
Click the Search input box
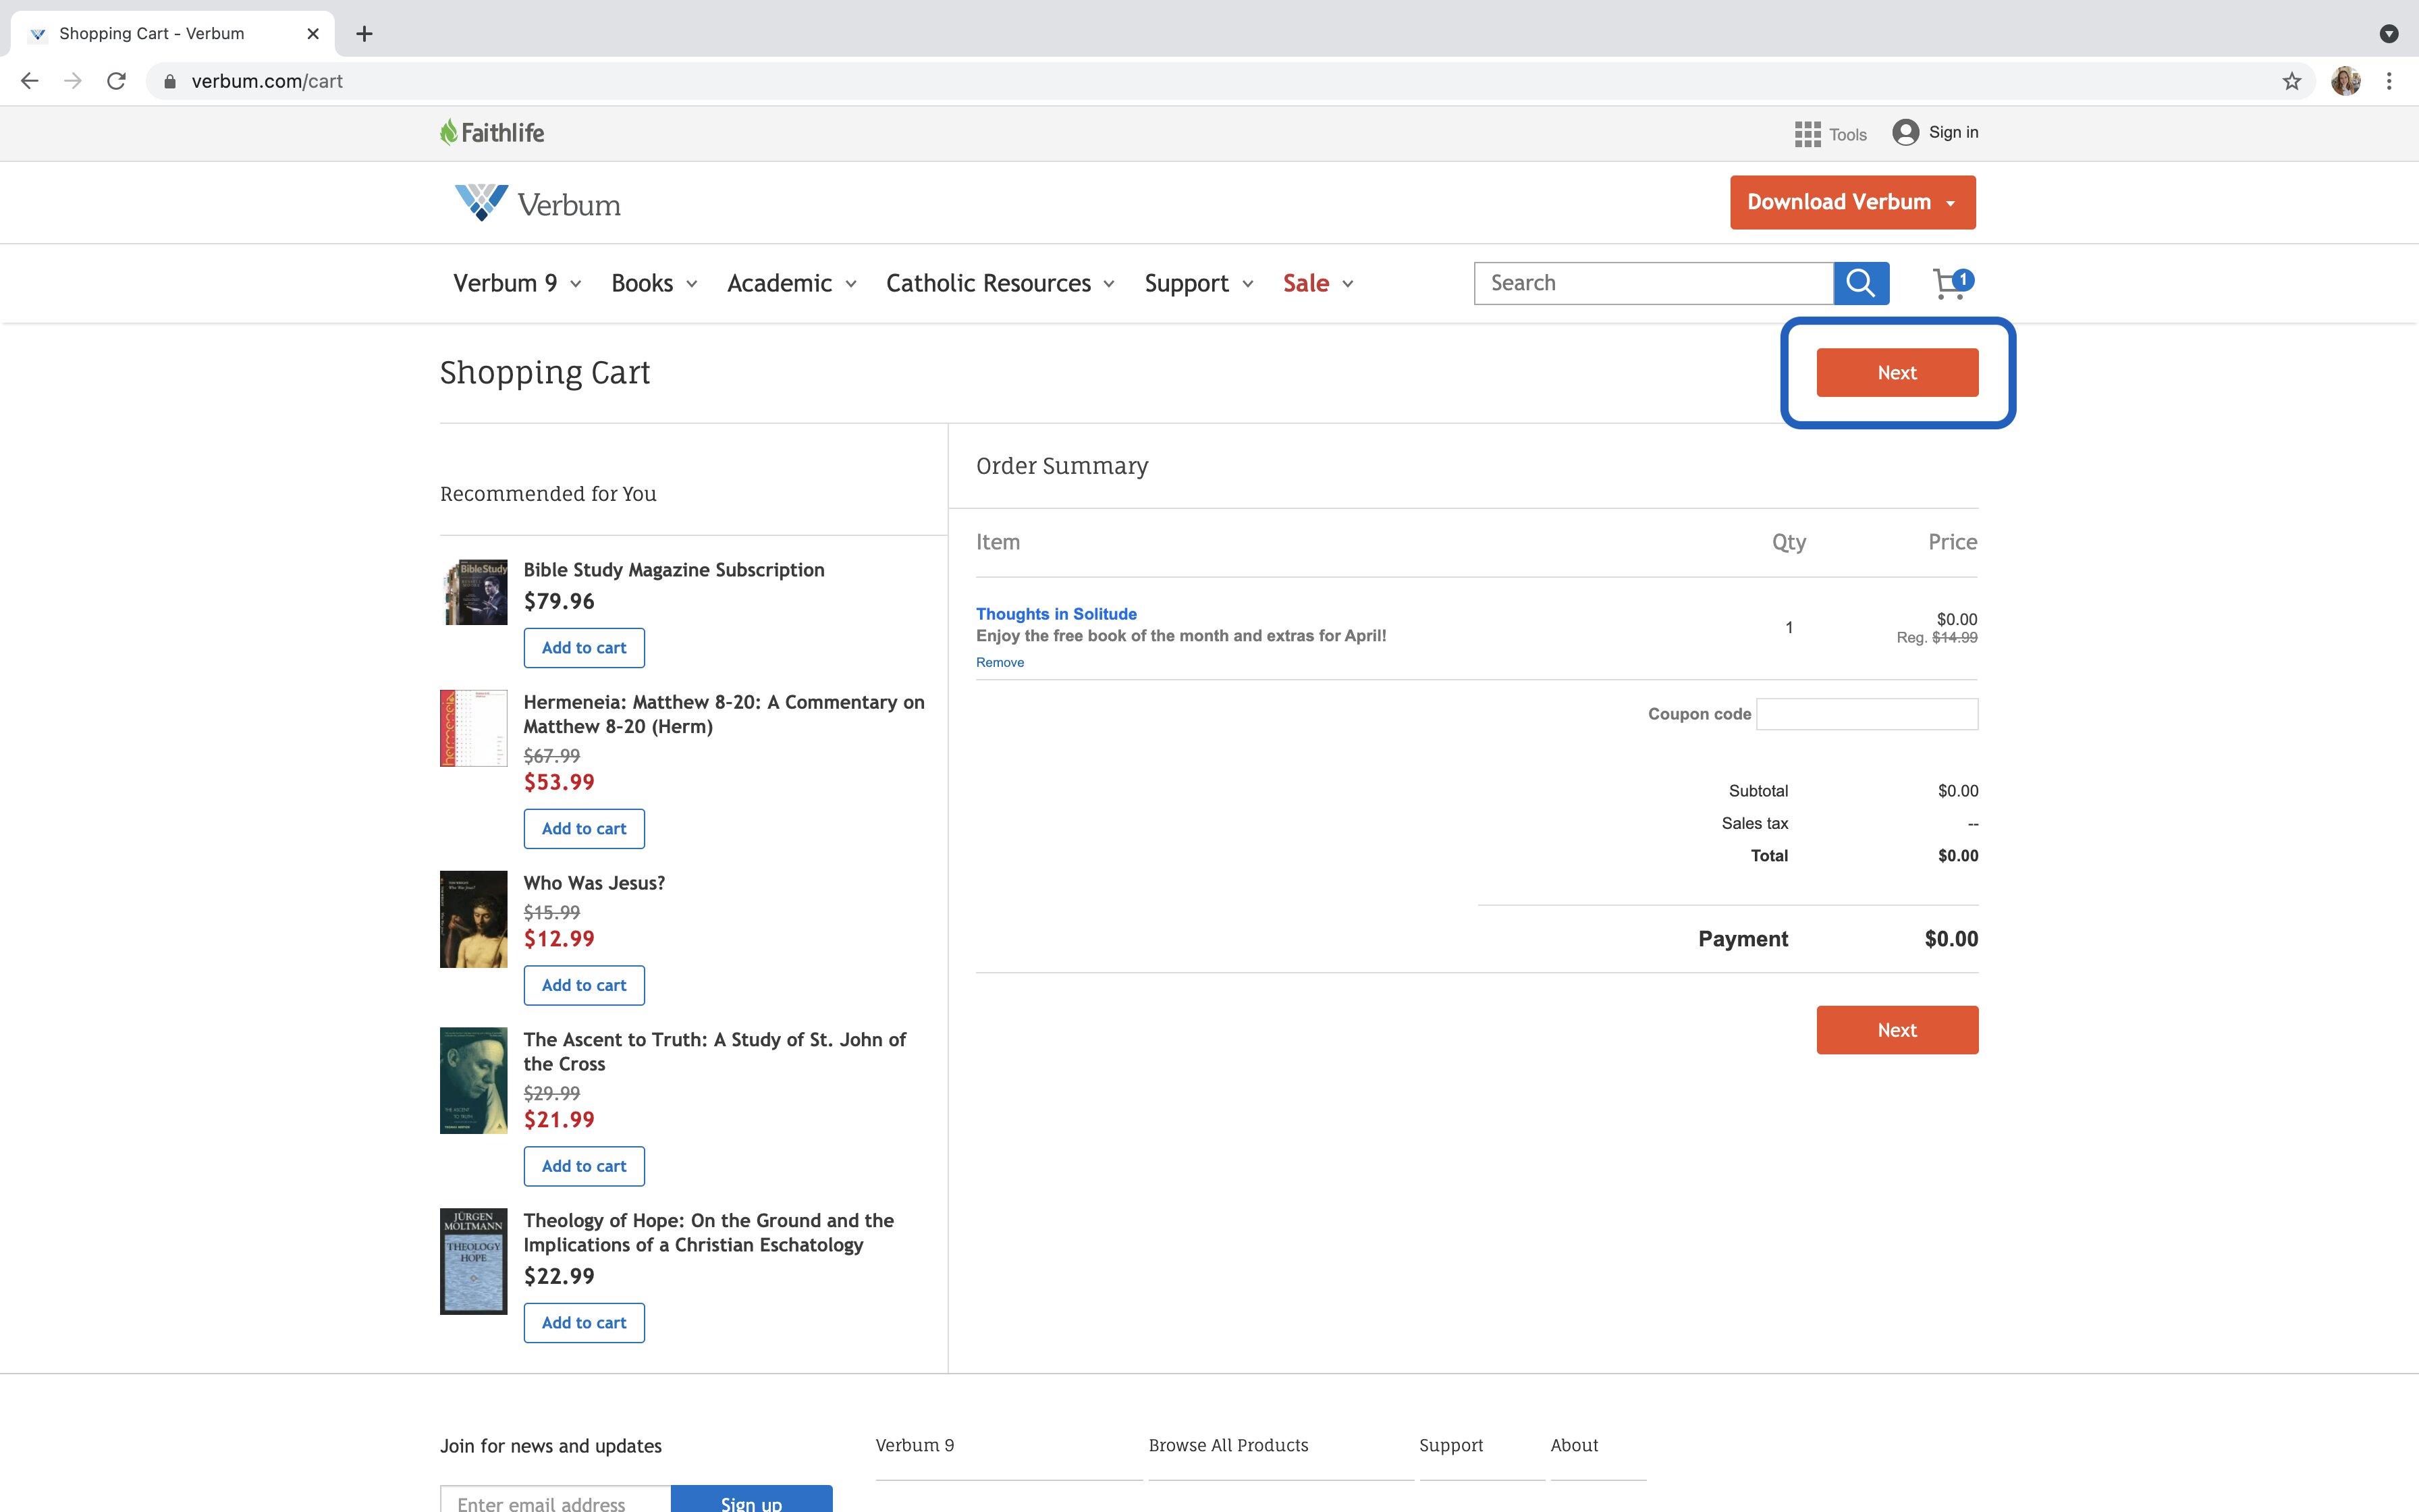[1654, 283]
